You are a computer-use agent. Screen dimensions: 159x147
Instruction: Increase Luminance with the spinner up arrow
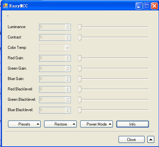pos(67,26)
